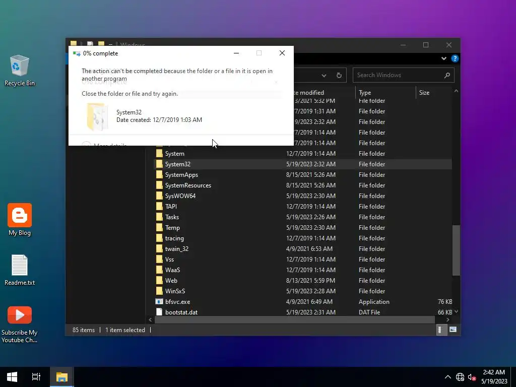The width and height of the screenshot is (516, 387).
Task: Open network globe tray icon
Action: pyautogui.click(x=460, y=377)
